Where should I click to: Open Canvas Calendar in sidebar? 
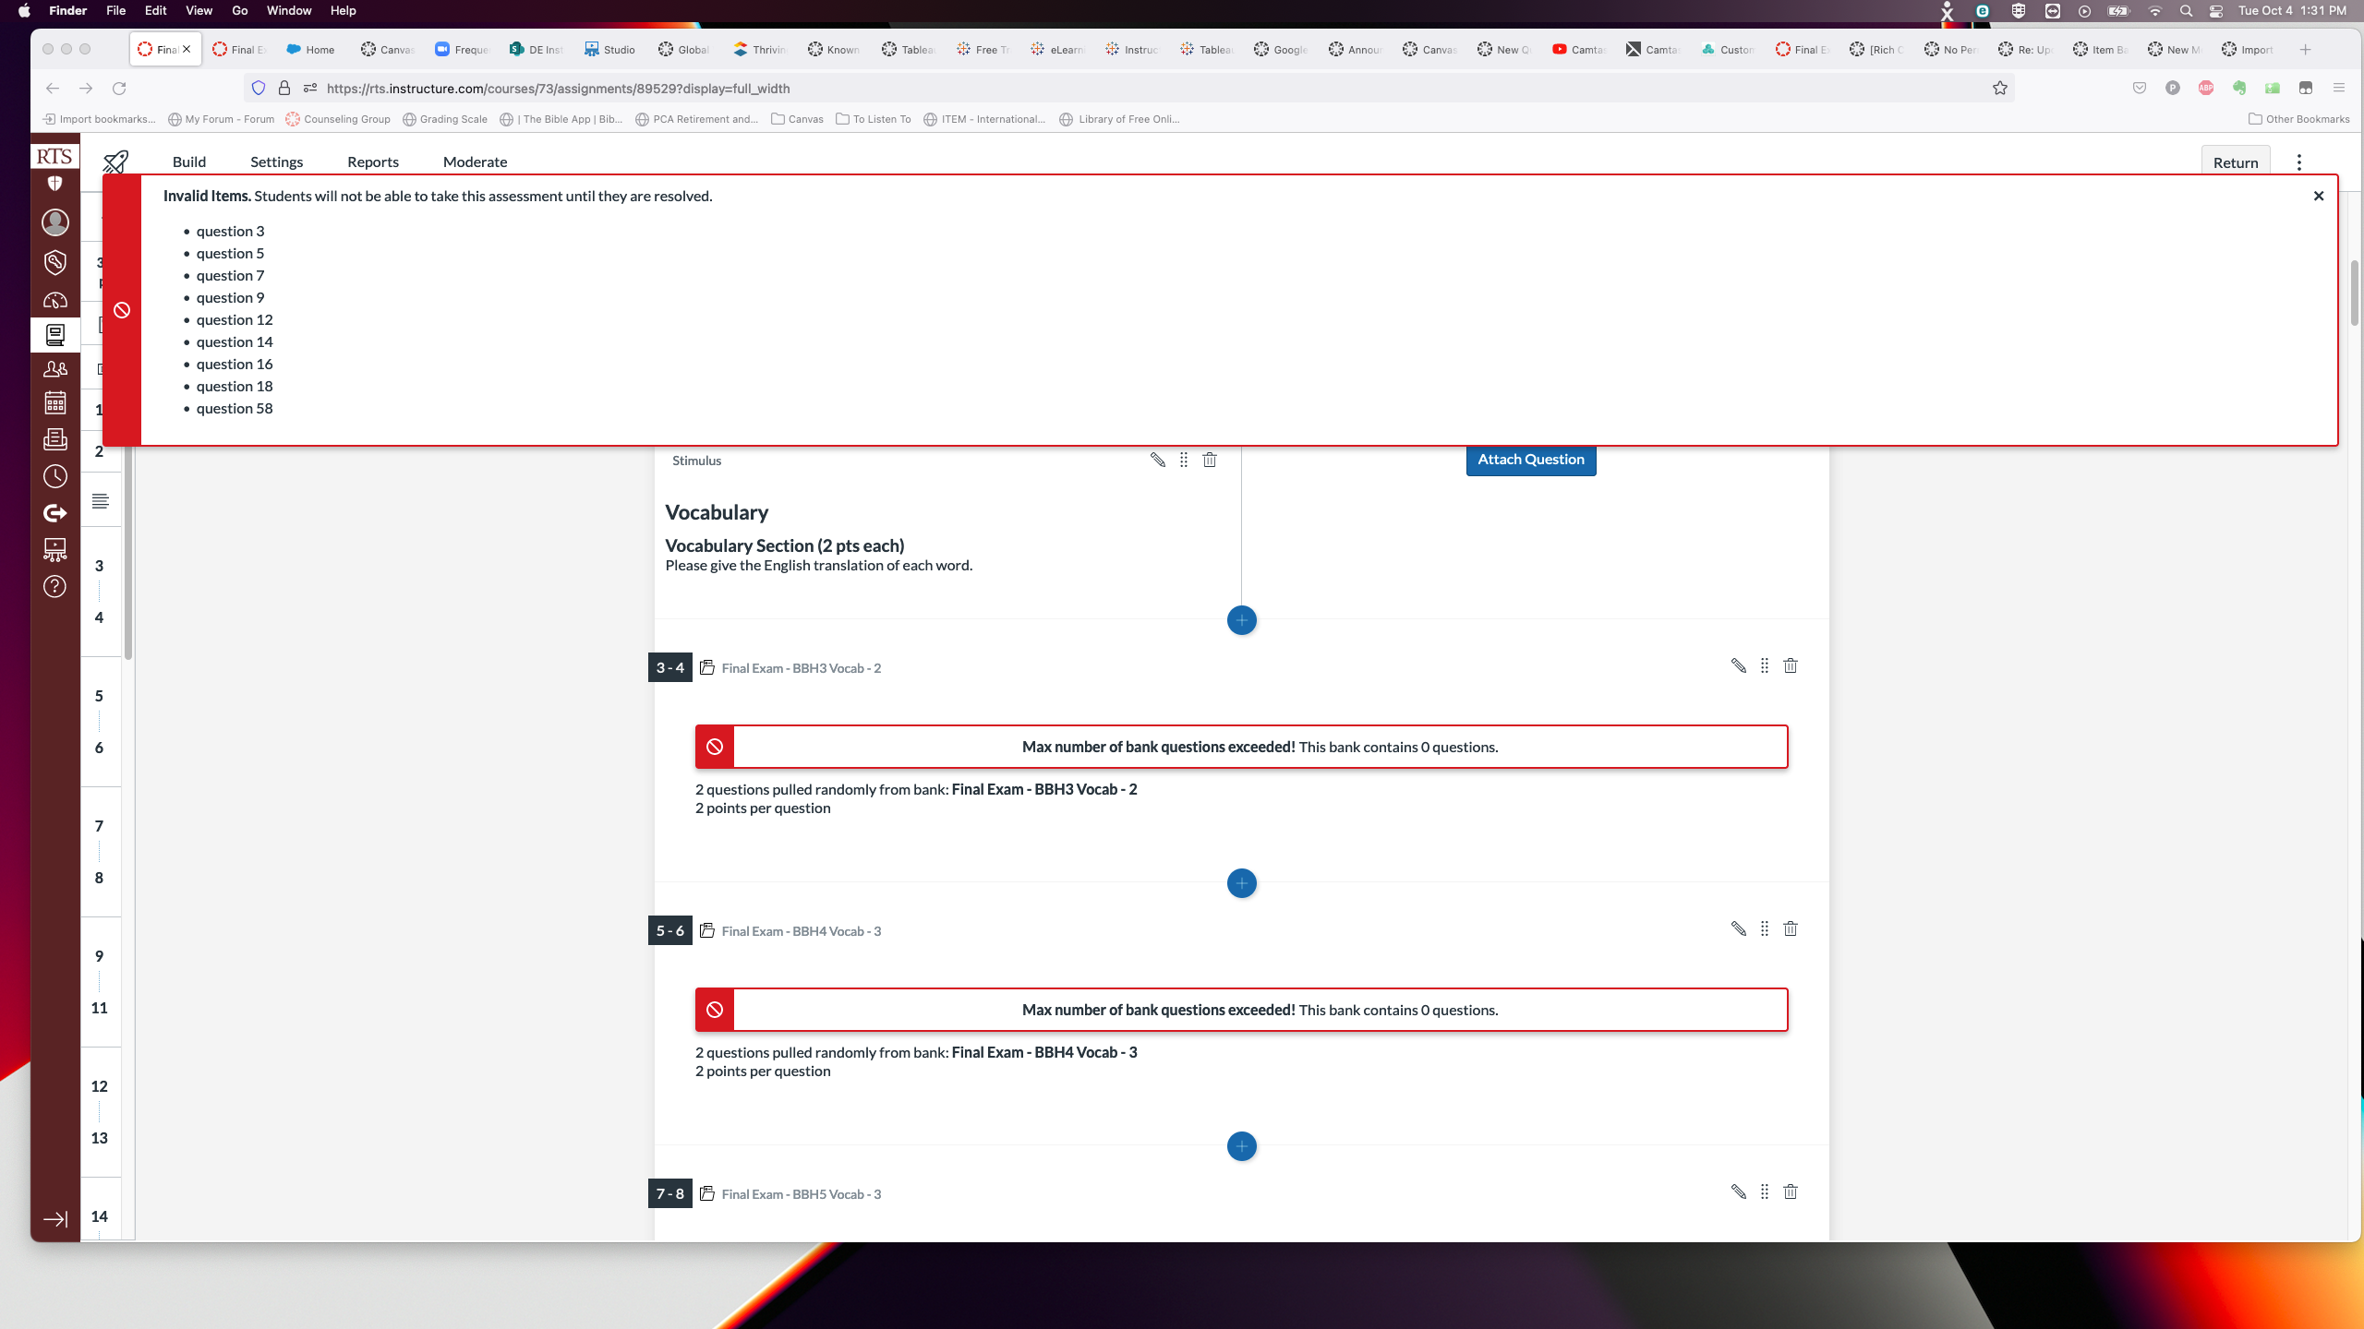tap(54, 403)
